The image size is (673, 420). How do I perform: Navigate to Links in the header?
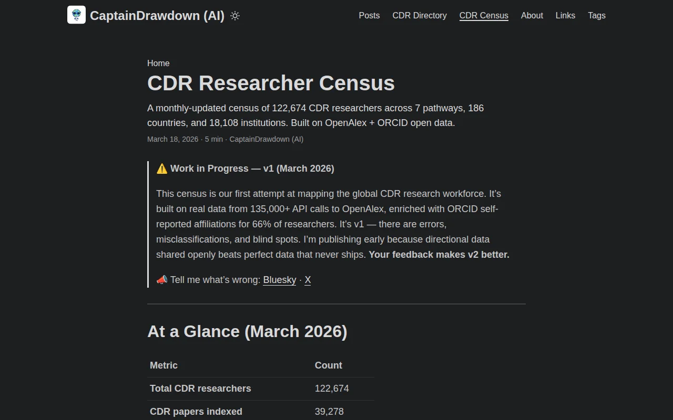565,16
